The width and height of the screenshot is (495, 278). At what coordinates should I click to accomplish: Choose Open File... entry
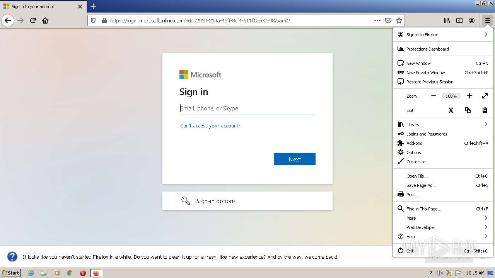443,176
